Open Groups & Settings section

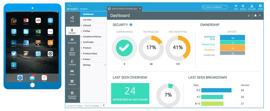[x=72, y=95]
